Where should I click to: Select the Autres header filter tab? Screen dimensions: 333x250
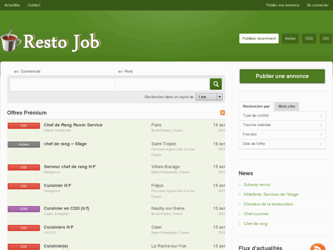pos(290,39)
